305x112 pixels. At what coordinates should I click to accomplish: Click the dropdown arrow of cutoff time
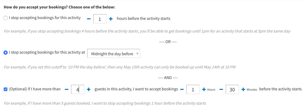tap(137, 54)
